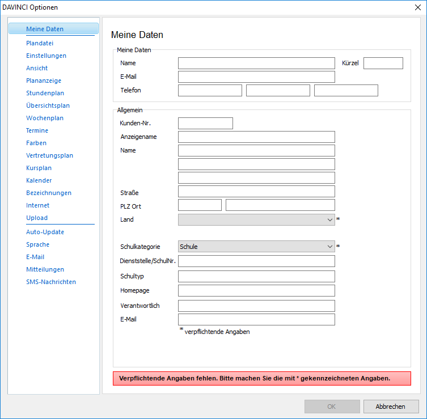Focus the Straße input field
This screenshot has width=427, height=419.
256,192
